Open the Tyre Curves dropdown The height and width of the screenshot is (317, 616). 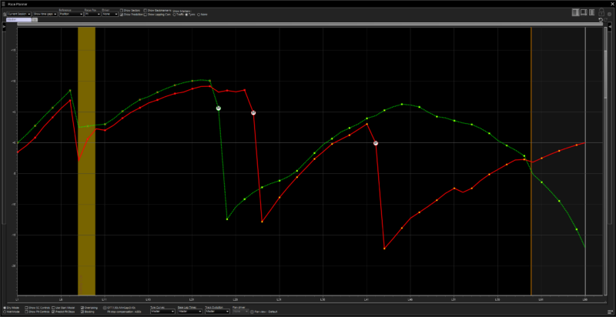pos(161,312)
